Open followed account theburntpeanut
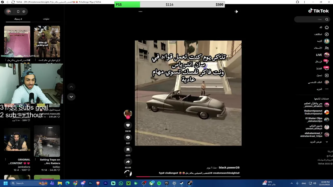 [316, 112]
